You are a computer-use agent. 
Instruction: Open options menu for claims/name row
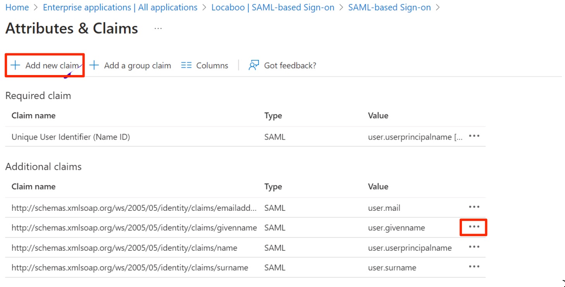point(474,247)
